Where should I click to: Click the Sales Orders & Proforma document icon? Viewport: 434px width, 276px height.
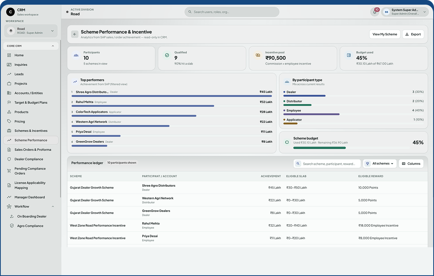[9, 150]
